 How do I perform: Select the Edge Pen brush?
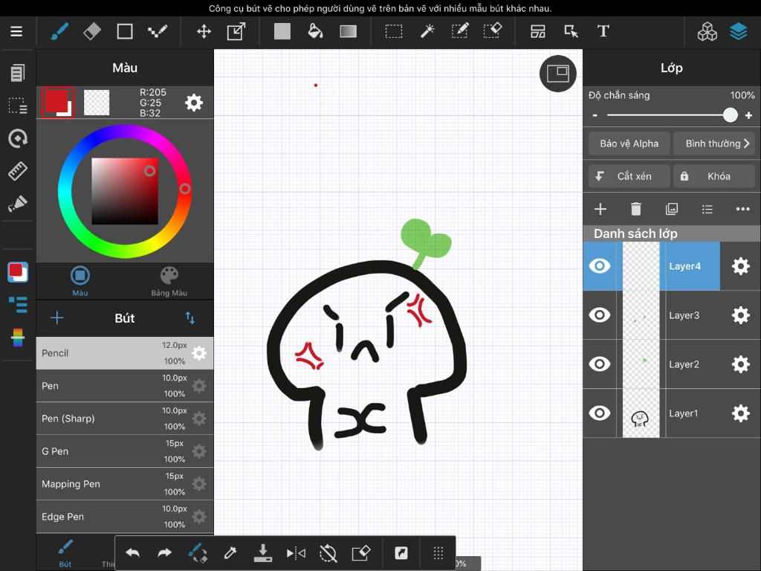(125, 517)
